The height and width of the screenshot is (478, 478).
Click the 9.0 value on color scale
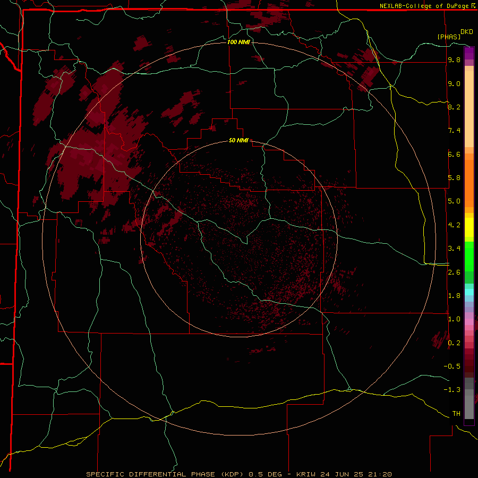(x=454, y=83)
